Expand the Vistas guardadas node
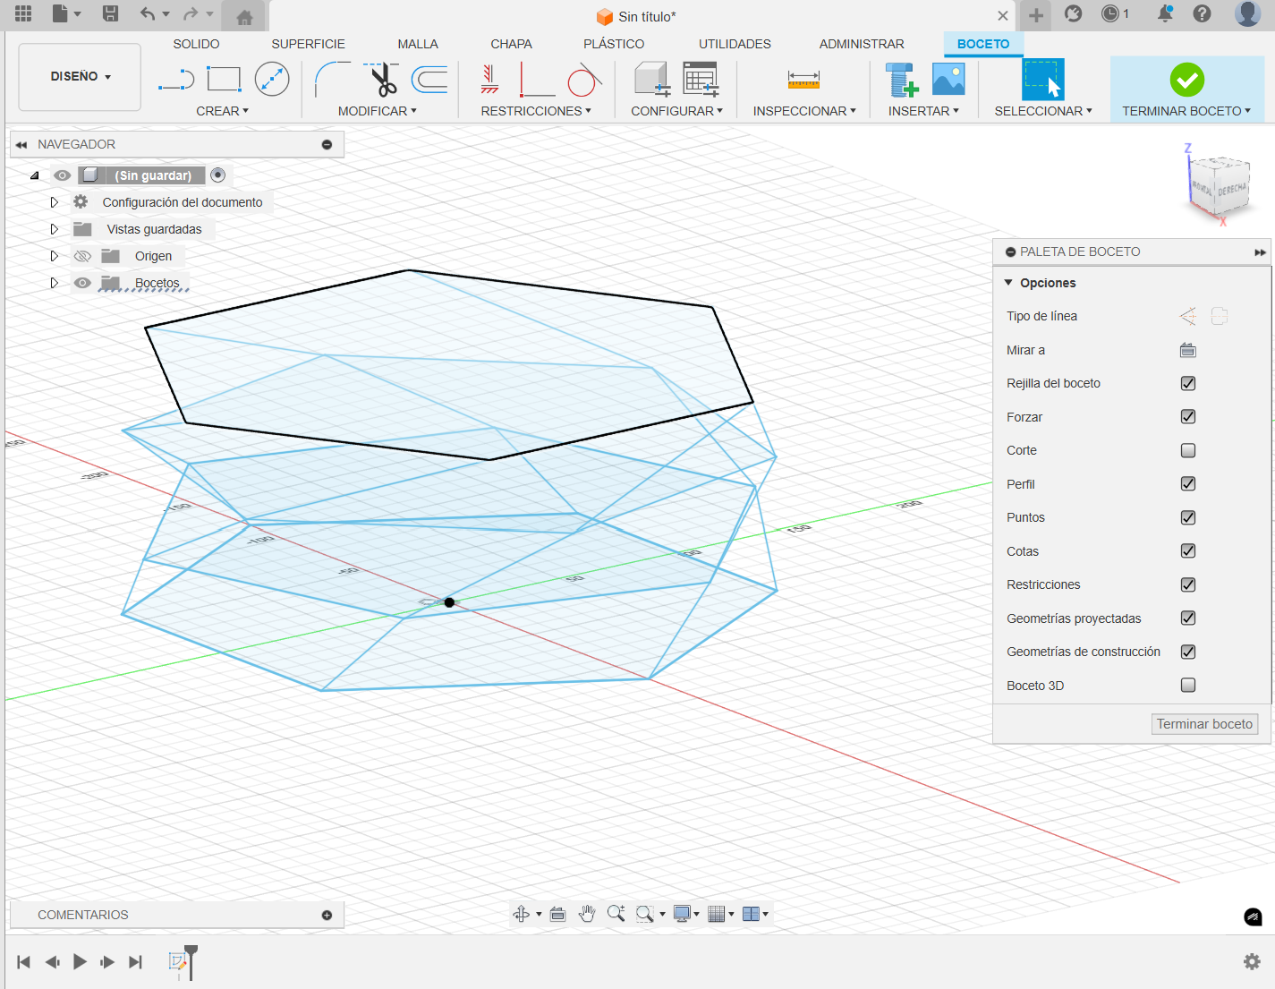Screen dimensions: 1275x989 [54, 229]
